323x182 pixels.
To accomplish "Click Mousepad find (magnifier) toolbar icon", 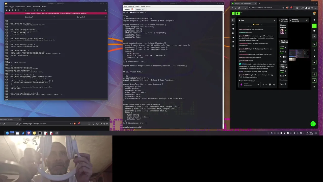I will tap(41, 10).
